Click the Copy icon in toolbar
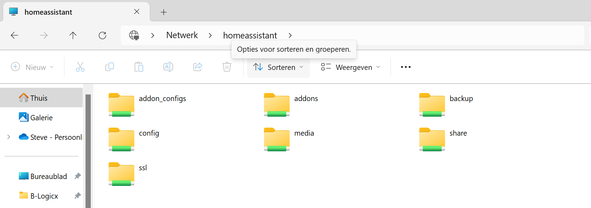The width and height of the screenshot is (591, 208). (110, 67)
